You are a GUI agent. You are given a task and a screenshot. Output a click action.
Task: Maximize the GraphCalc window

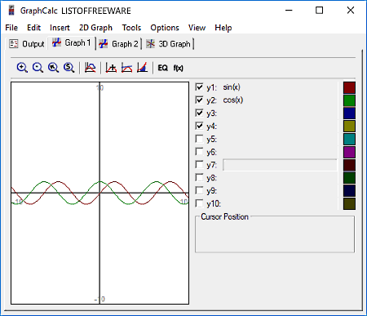pos(319,11)
